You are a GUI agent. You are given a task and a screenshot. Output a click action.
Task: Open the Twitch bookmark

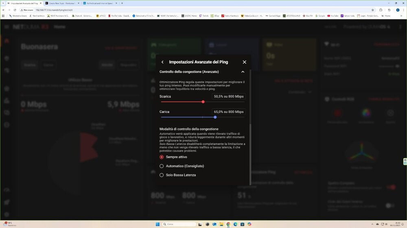(x=205, y=16)
